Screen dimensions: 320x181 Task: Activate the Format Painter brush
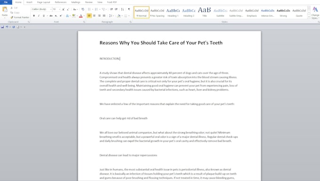(12, 17)
